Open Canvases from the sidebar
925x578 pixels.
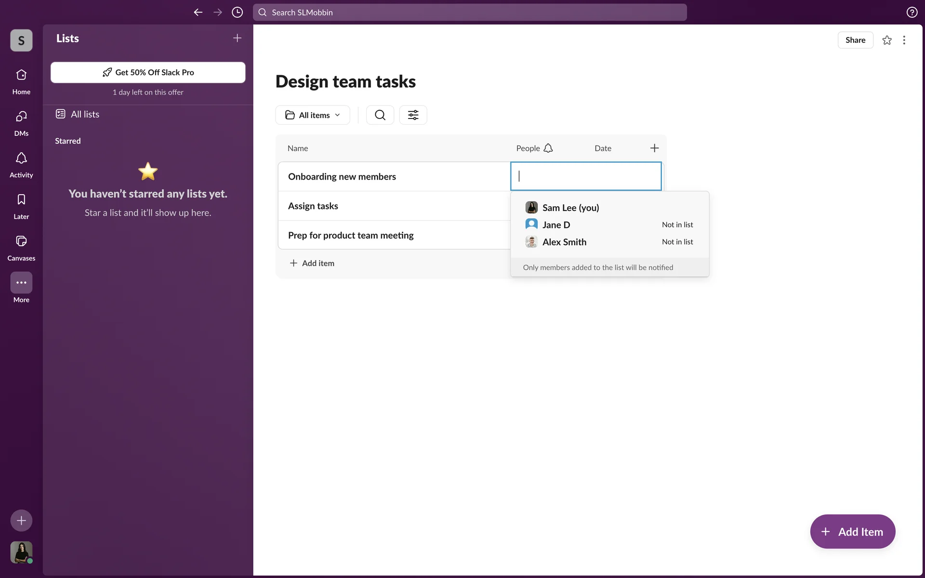21,248
